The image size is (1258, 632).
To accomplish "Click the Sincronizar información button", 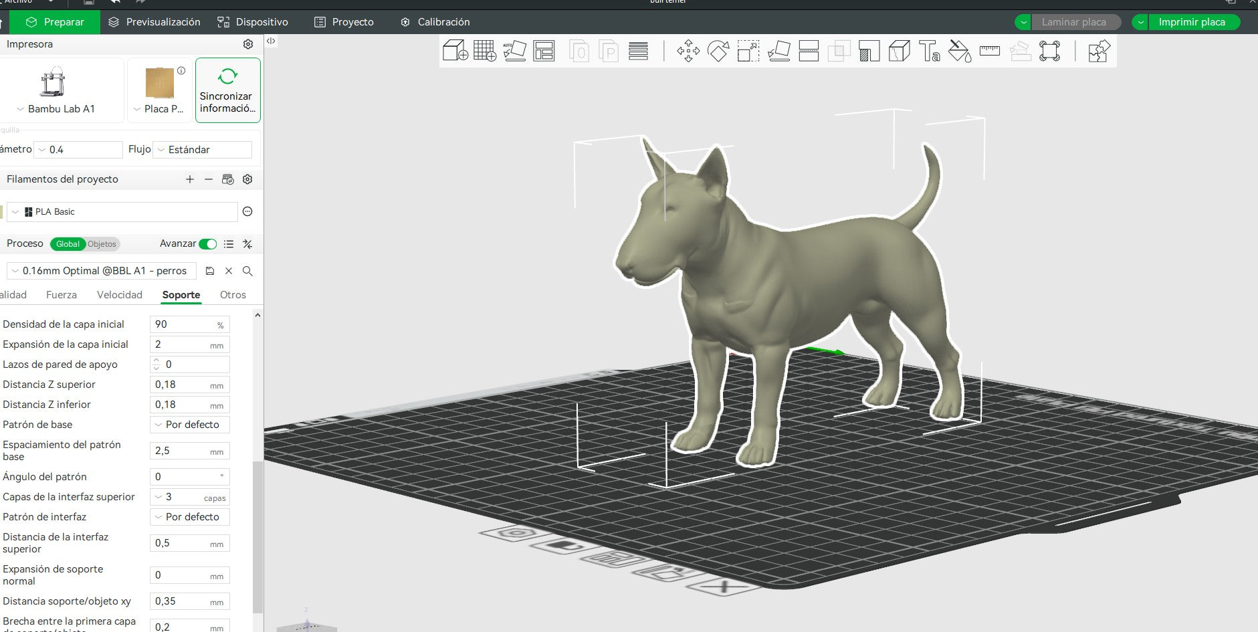I will (x=228, y=90).
